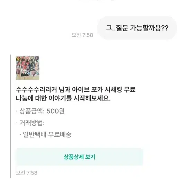
Task: Click the bullet before 상품금액
Action: [17, 111]
